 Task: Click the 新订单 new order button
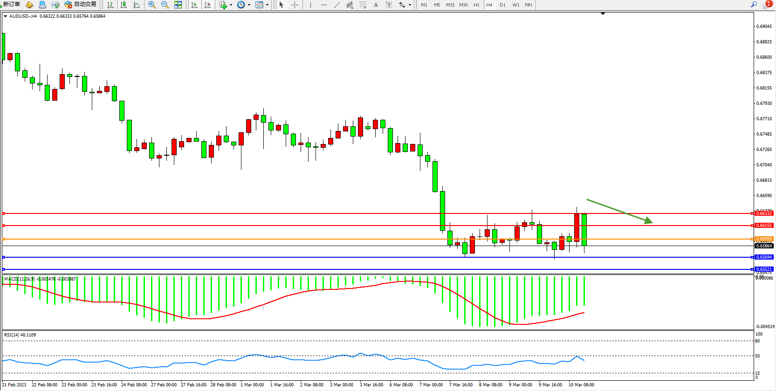coord(11,5)
